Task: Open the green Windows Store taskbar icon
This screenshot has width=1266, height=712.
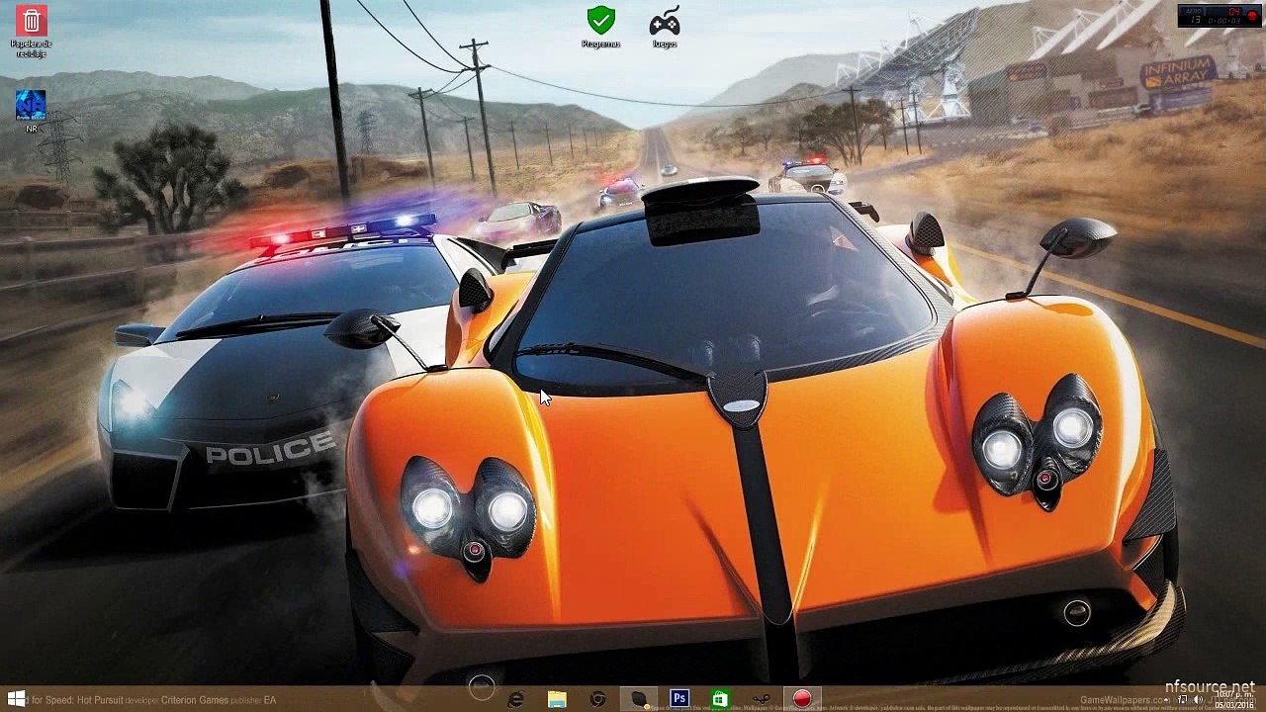Action: pos(720,699)
